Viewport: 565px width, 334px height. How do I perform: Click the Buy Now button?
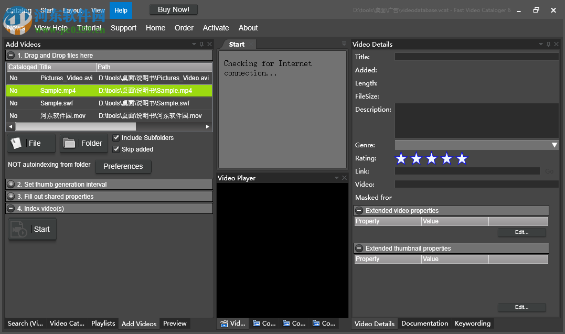(173, 9)
